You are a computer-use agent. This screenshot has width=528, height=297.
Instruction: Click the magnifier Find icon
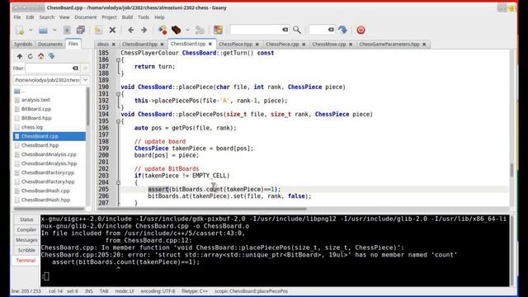[297, 30]
